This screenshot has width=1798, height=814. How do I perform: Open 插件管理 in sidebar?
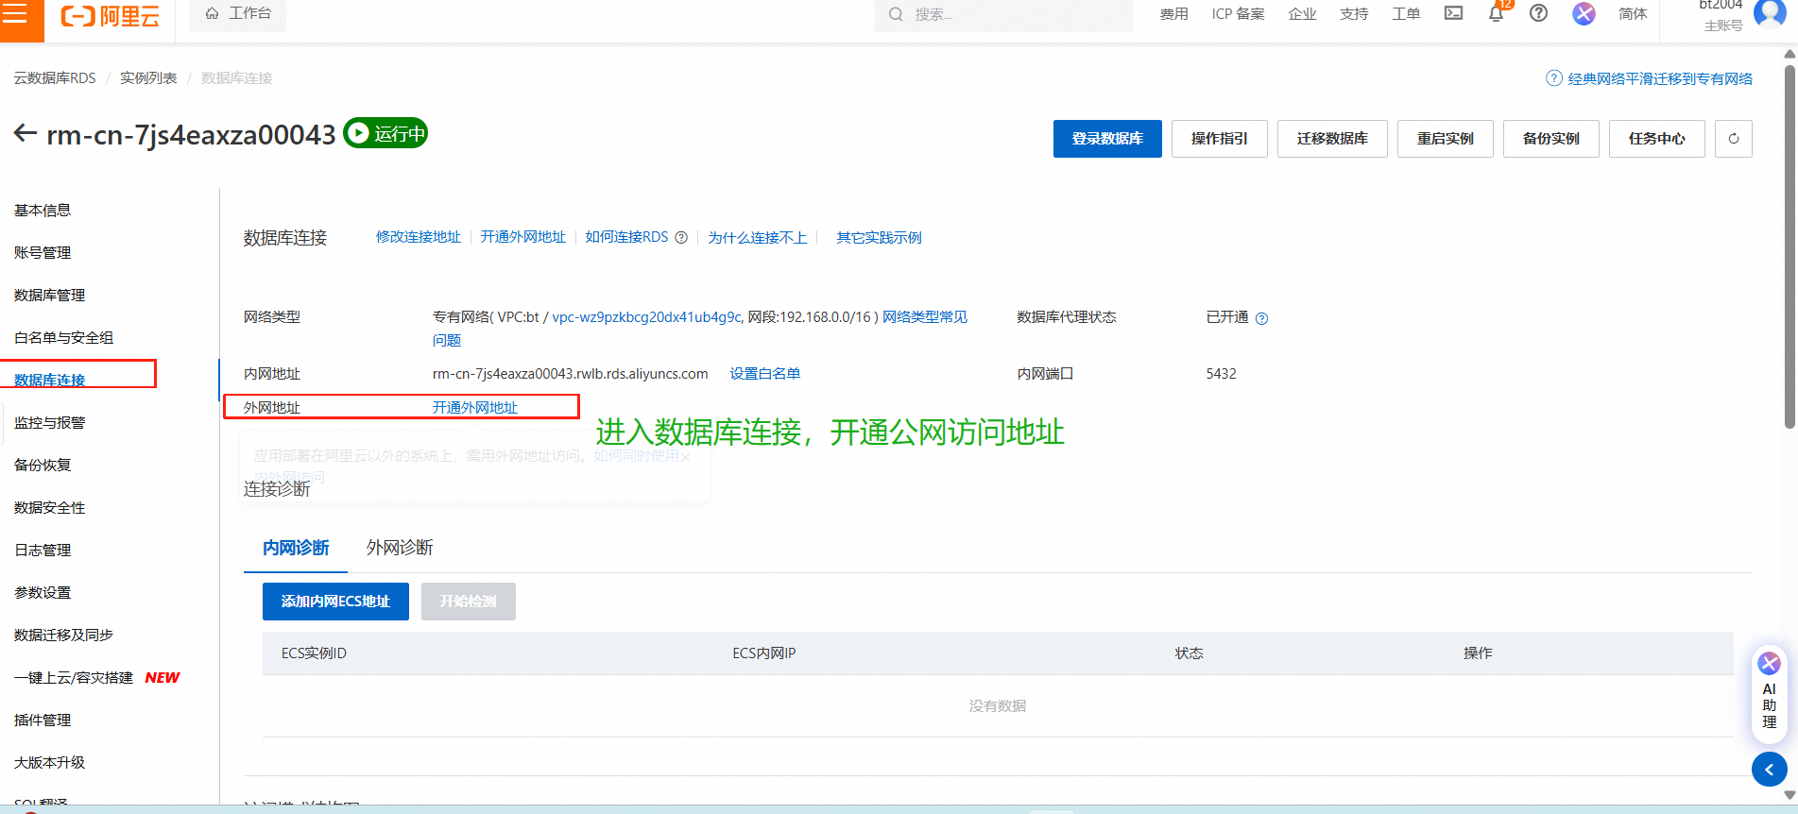[x=43, y=721]
